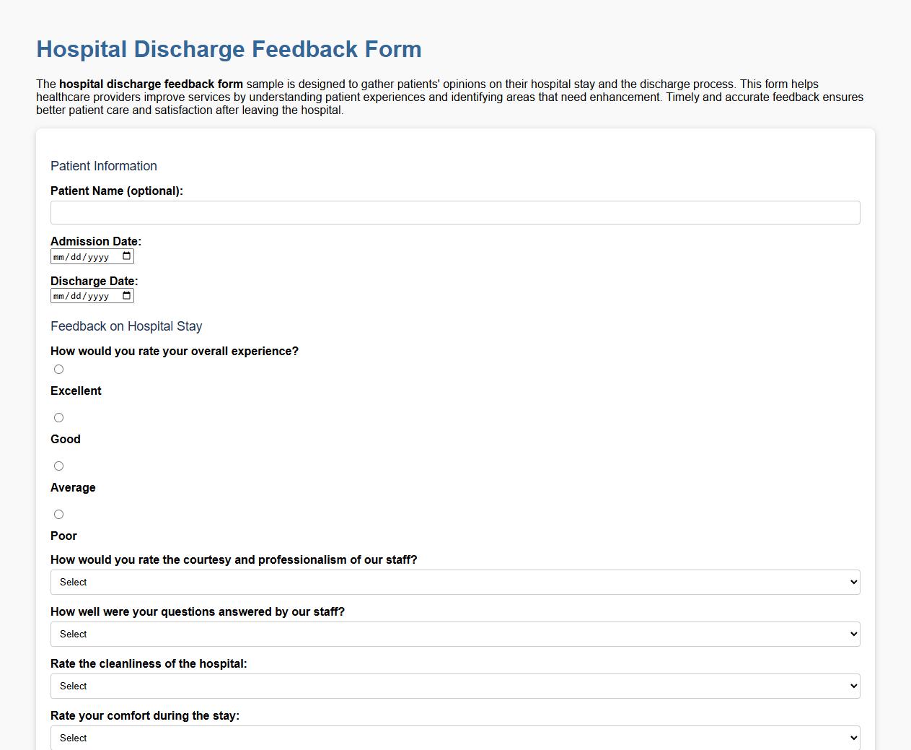
Task: Choose the Good rating option
Action: tap(58, 417)
